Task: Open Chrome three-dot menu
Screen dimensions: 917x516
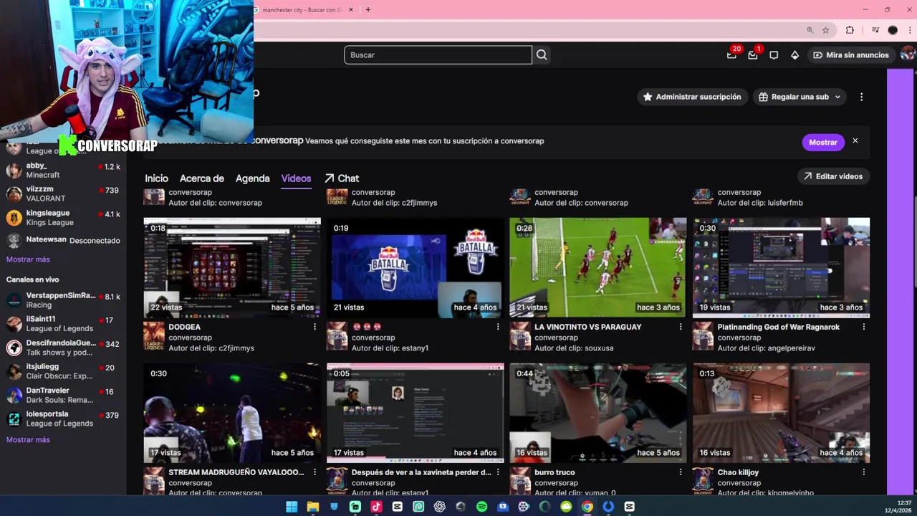Action: coord(911,30)
